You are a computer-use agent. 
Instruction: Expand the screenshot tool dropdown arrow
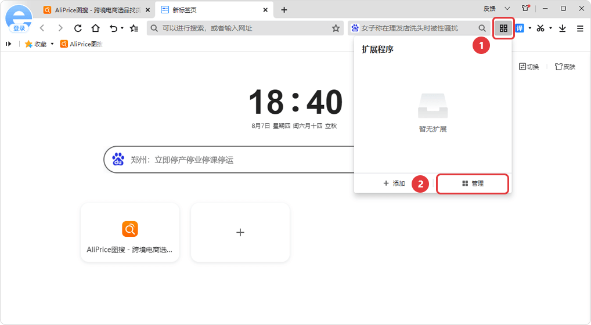pos(550,28)
